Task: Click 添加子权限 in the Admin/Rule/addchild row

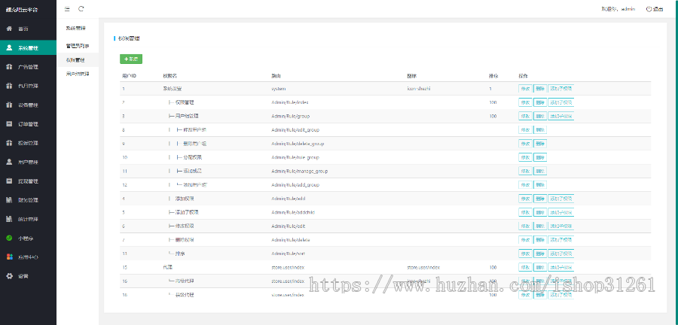Action: pos(560,212)
